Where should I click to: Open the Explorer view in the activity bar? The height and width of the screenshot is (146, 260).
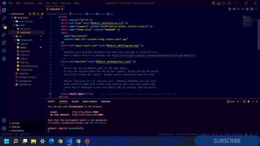(4, 10)
